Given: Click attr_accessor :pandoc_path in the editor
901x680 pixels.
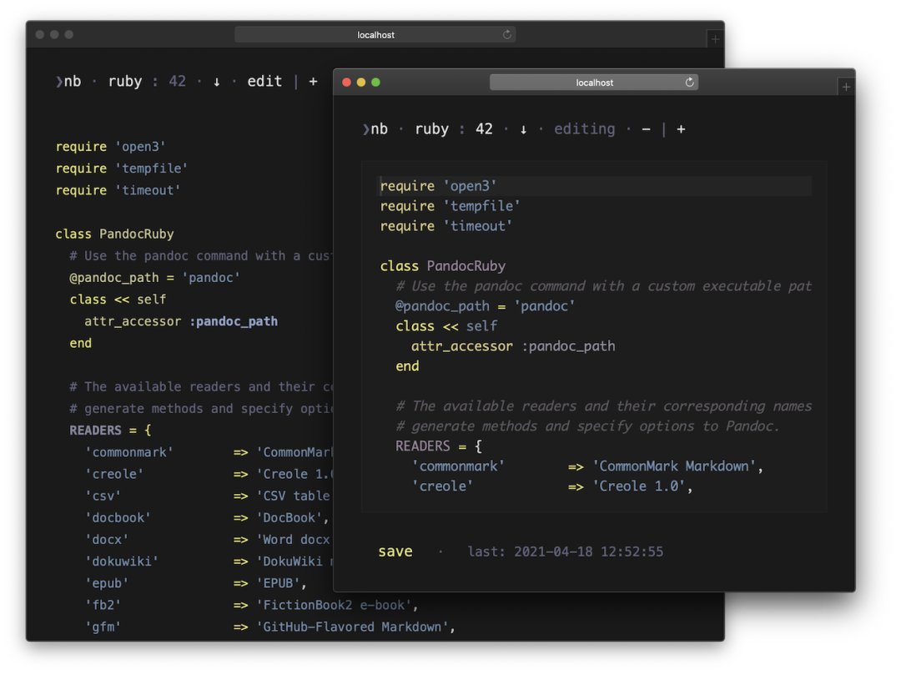Looking at the screenshot, I should (x=513, y=346).
